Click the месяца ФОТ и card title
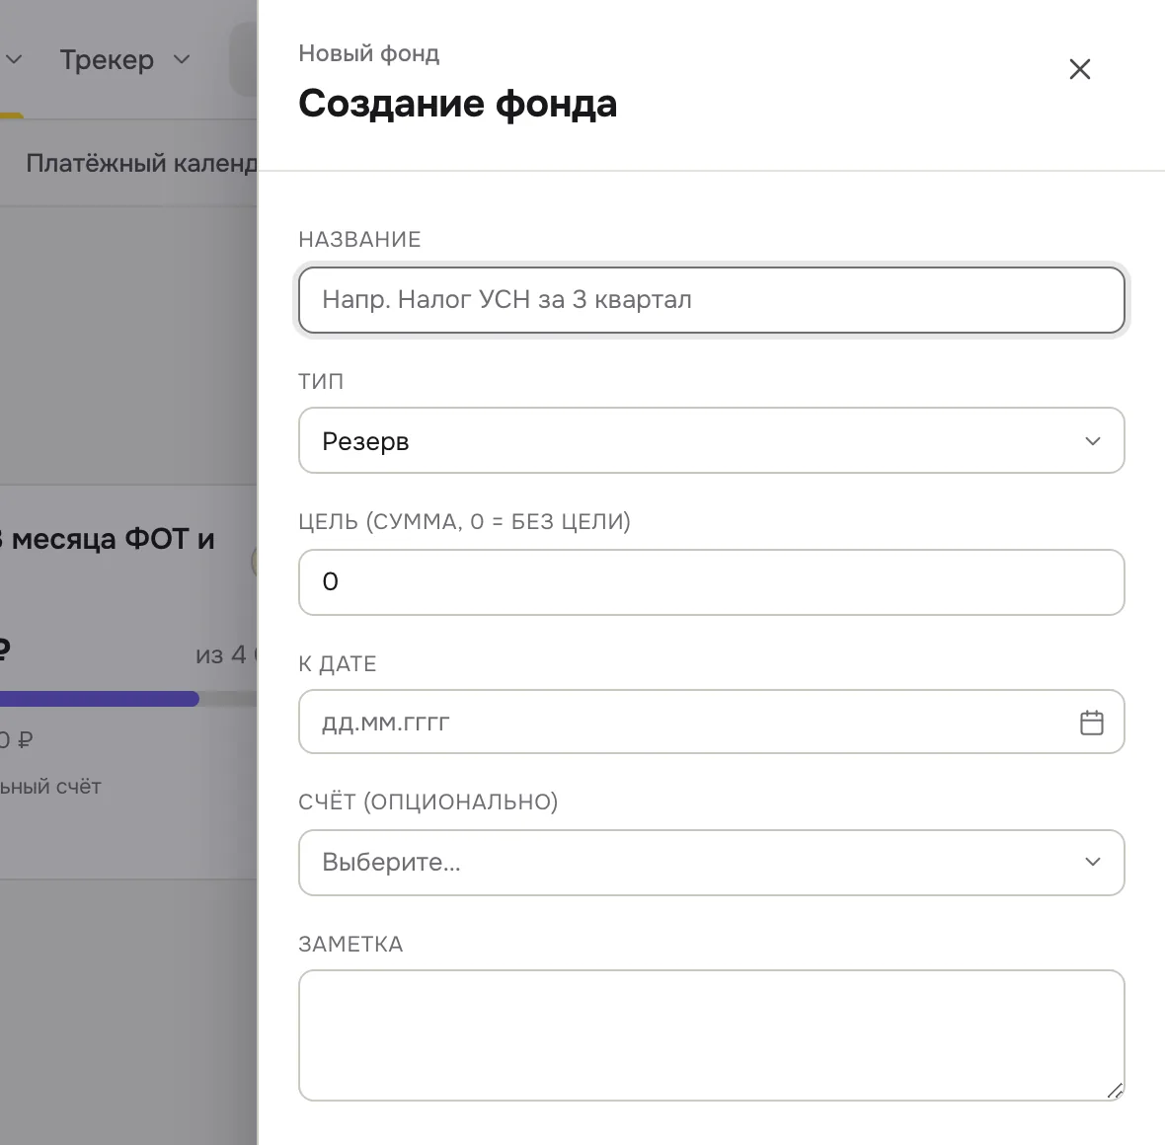 (108, 539)
